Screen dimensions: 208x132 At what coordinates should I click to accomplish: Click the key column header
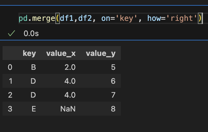29,53
